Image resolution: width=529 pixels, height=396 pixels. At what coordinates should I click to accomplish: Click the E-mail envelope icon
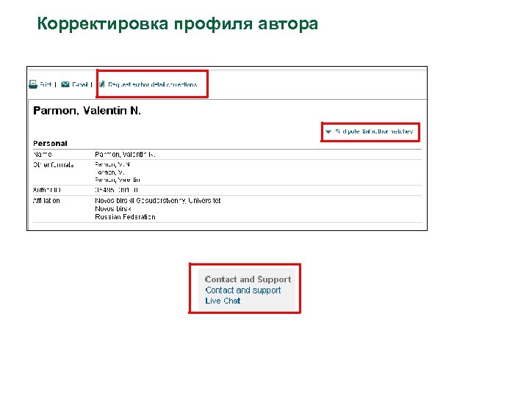click(65, 84)
